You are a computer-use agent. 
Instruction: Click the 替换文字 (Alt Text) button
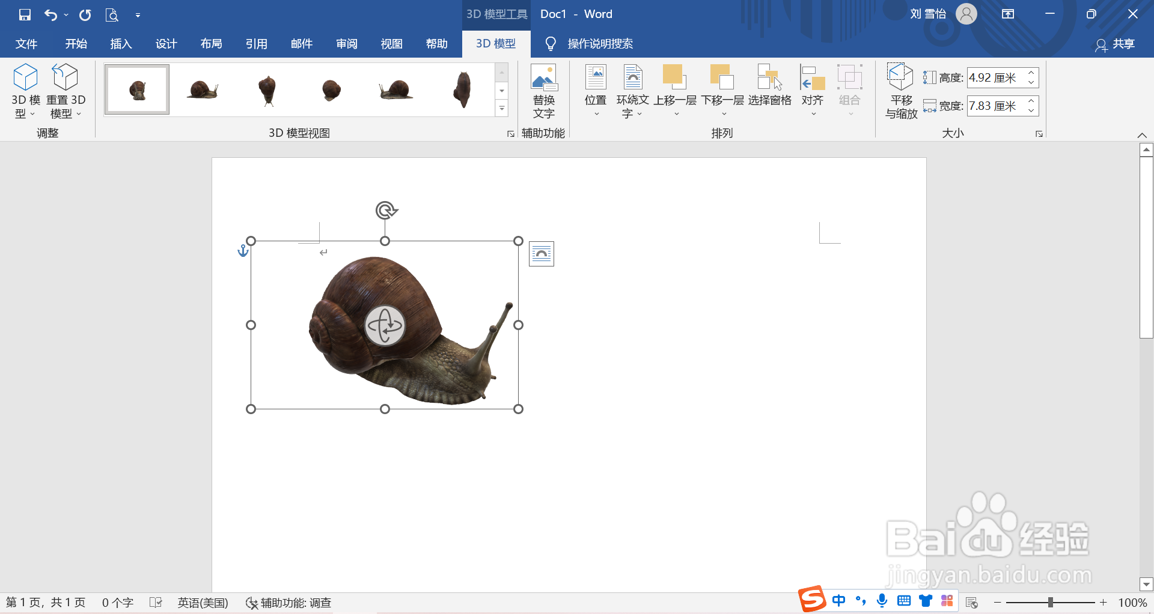tap(543, 91)
